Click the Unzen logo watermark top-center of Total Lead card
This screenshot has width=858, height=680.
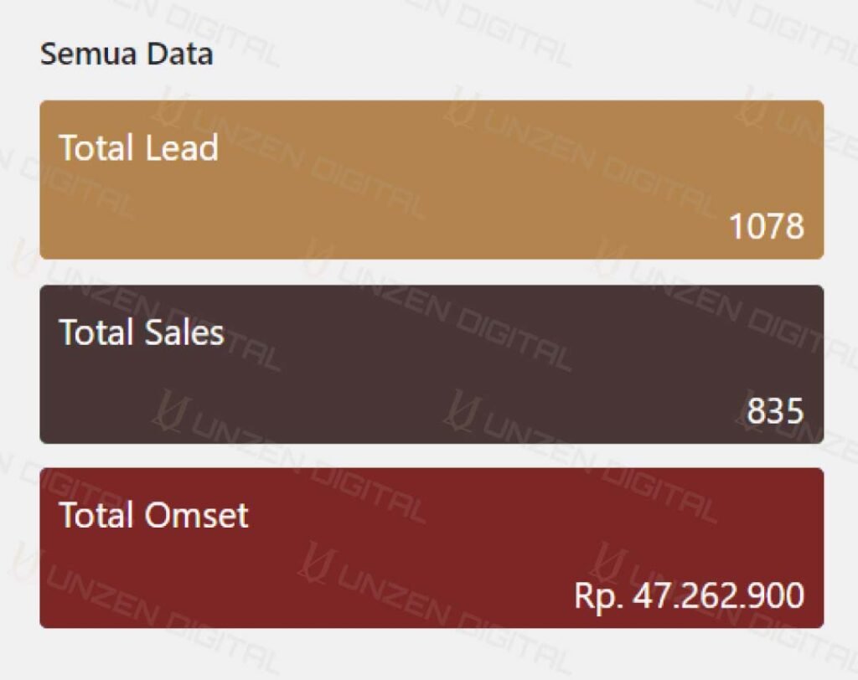click(x=461, y=109)
